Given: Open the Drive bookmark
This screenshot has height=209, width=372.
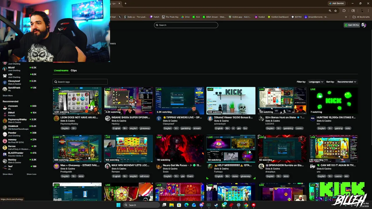Looking at the screenshot, I should pos(185,17).
